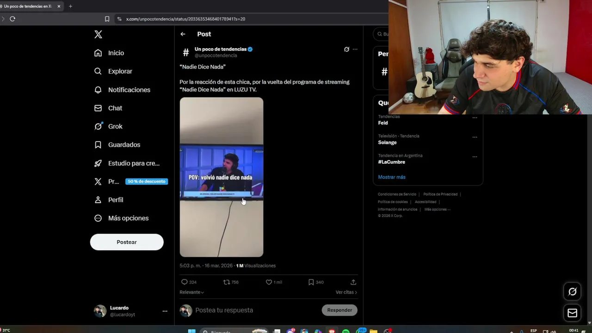The image size is (592, 333).
Task: Open Estudio para creadores item
Action: click(127, 163)
